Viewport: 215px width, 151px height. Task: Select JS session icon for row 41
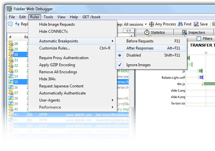point(11,115)
